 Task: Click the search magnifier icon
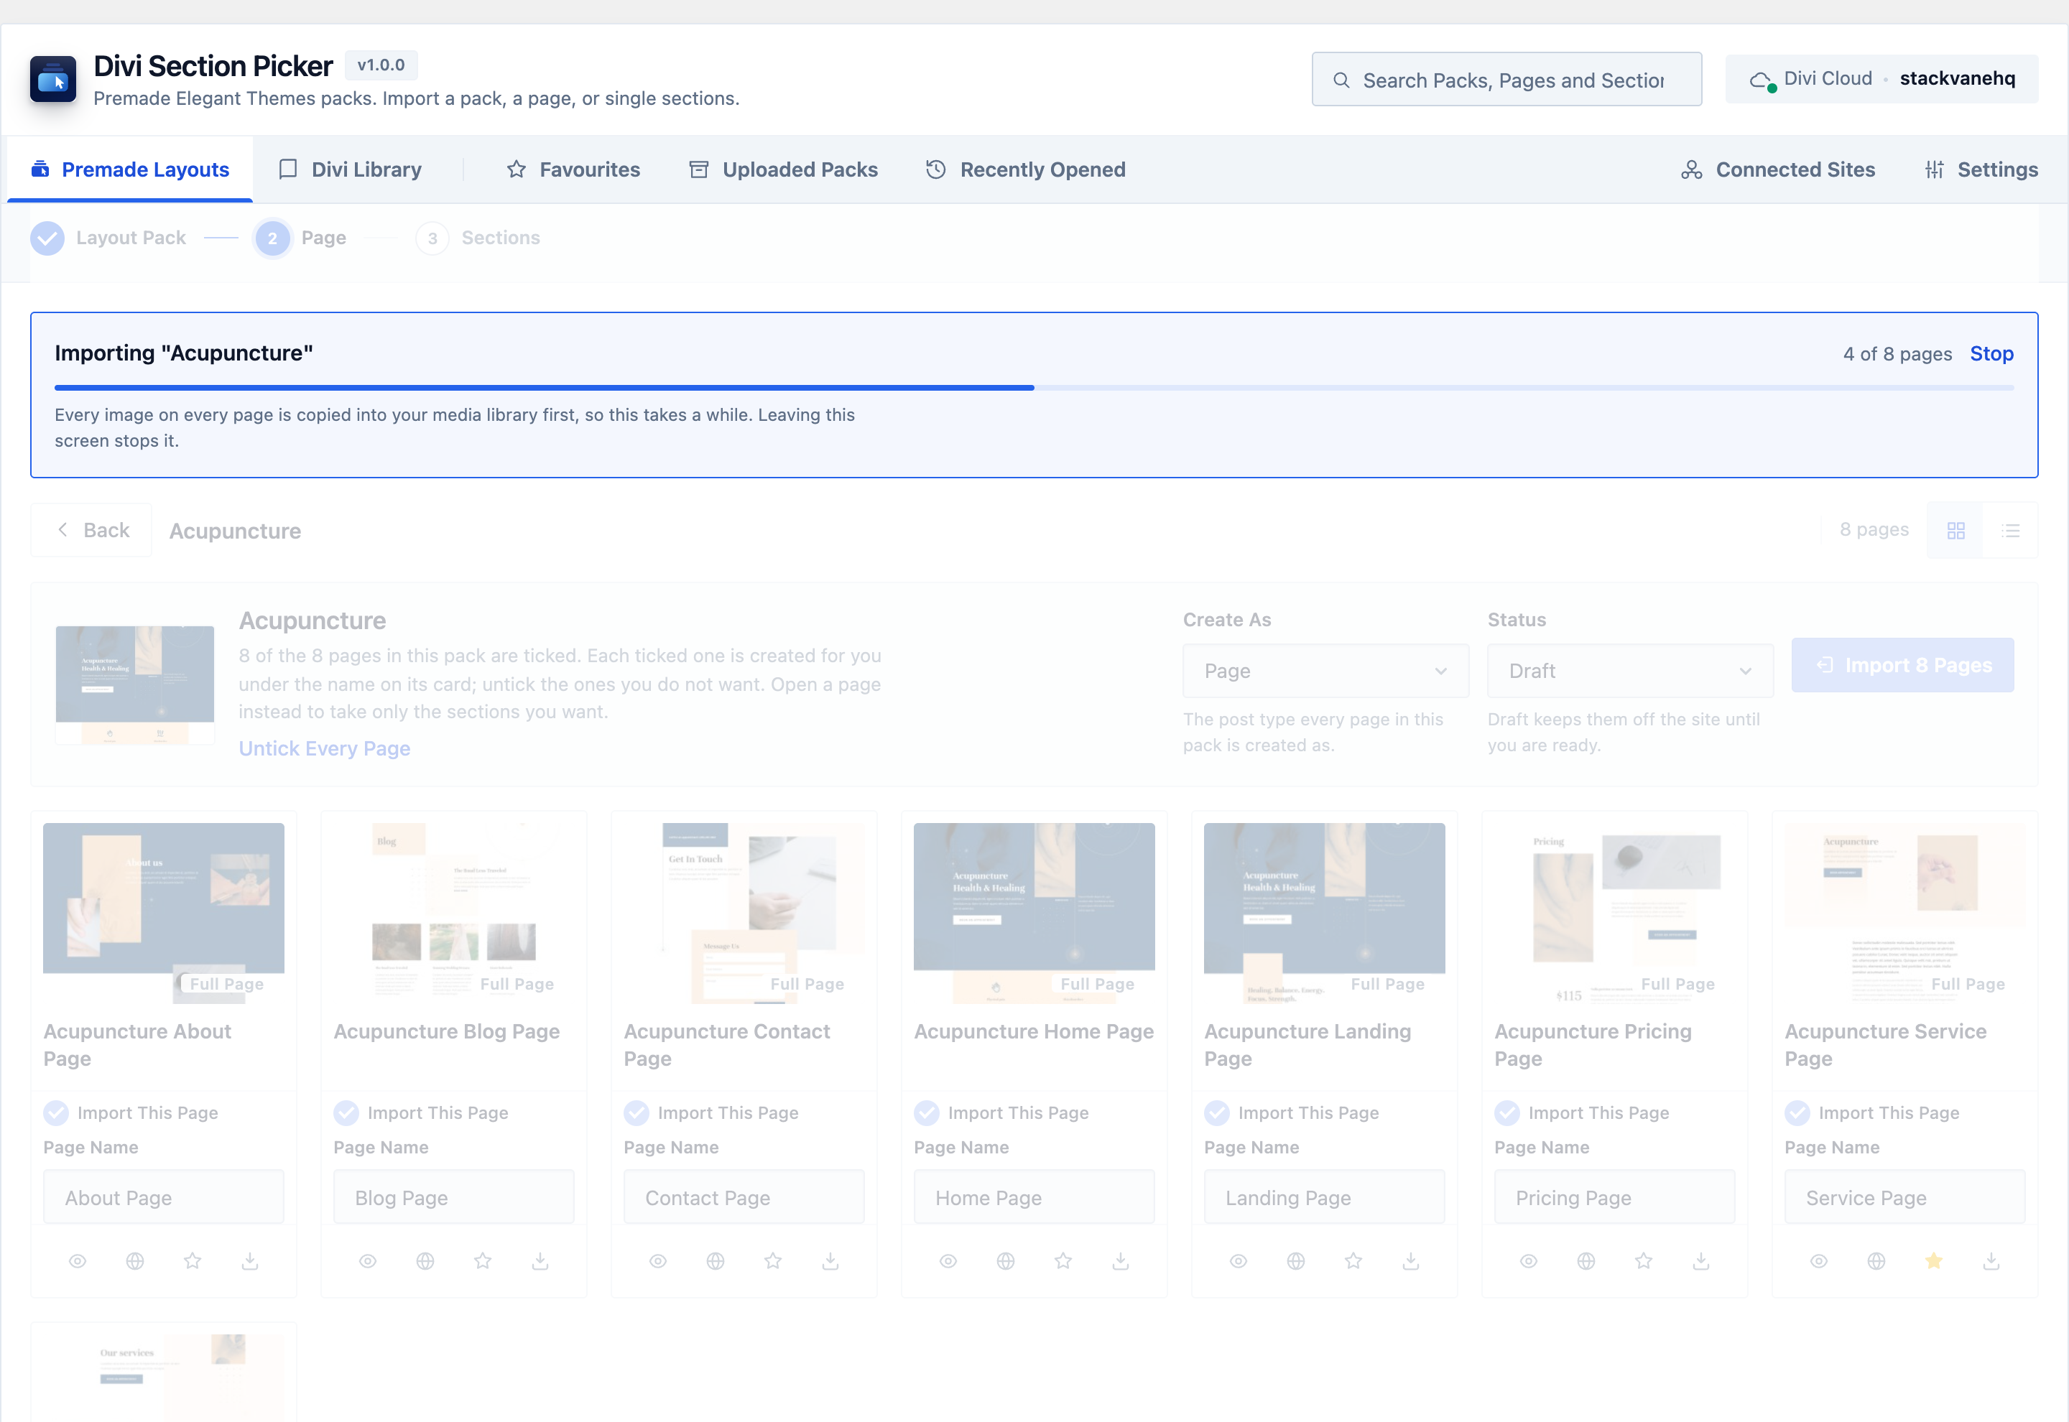(x=1341, y=80)
